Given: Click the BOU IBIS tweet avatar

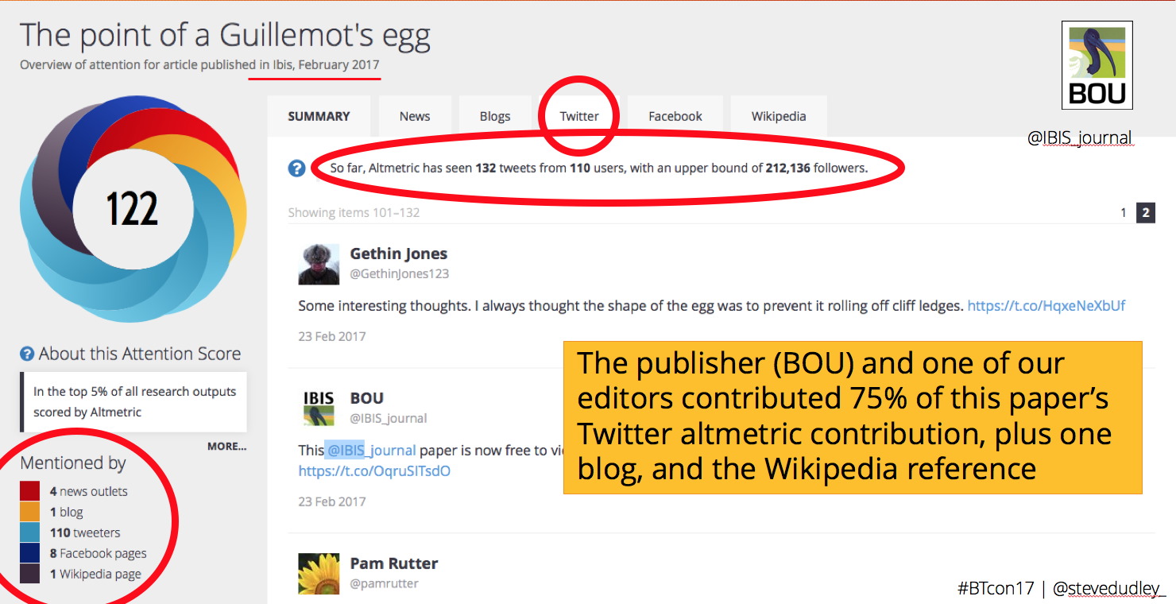Looking at the screenshot, I should point(319,408).
